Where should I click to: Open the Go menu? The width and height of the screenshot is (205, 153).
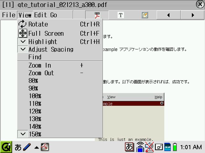point(53,15)
